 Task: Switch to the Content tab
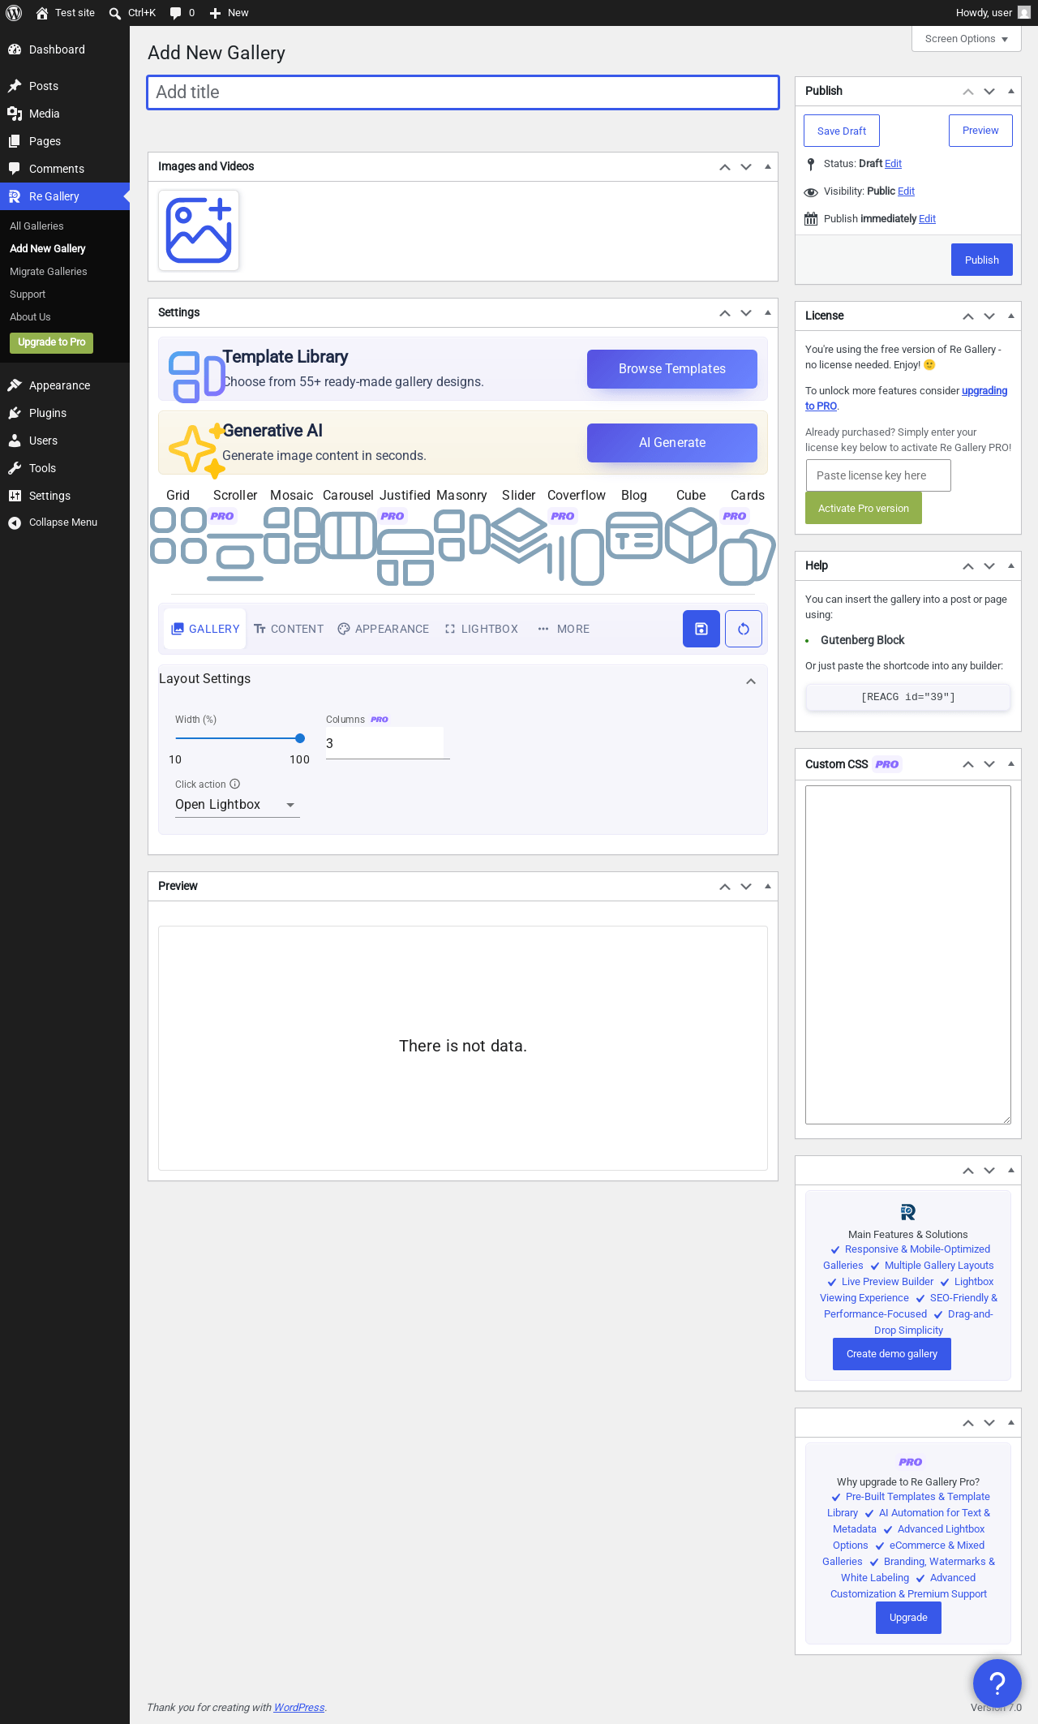(x=289, y=629)
